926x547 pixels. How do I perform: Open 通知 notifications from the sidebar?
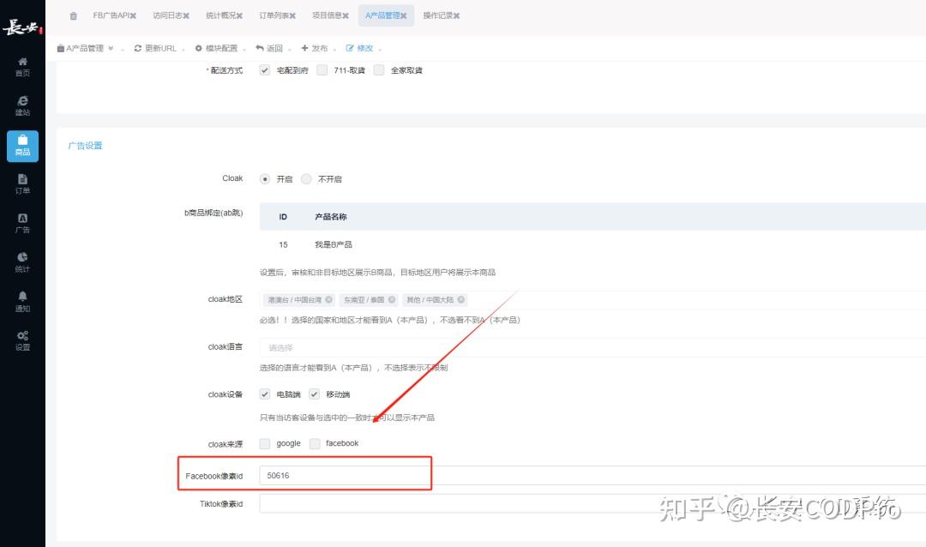(22, 299)
